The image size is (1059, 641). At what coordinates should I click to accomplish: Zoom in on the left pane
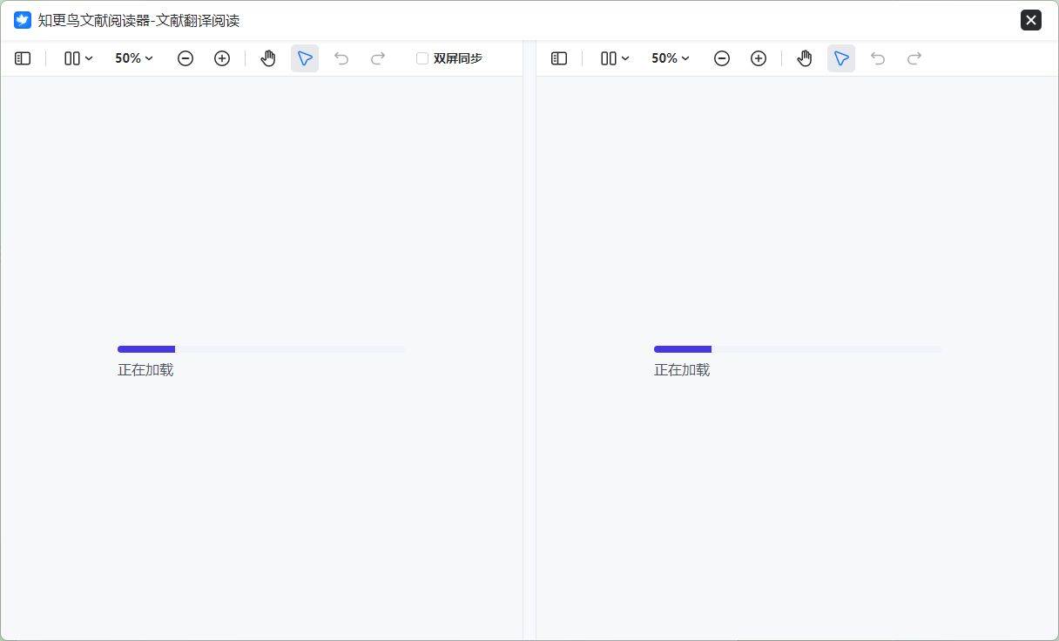click(x=222, y=58)
